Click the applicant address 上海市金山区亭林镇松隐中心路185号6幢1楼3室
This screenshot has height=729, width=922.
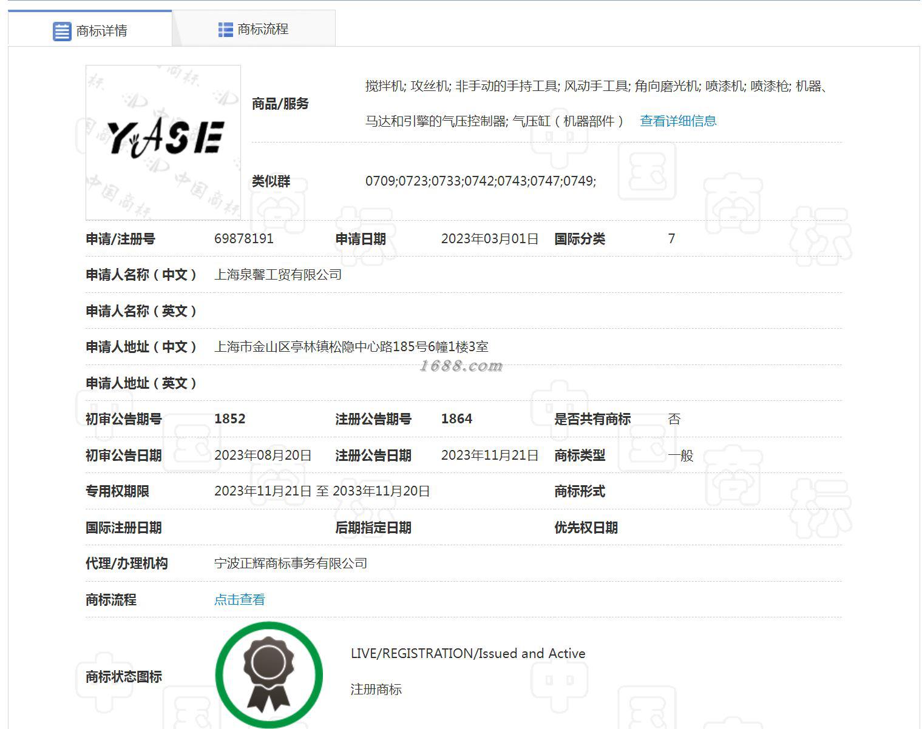pos(351,347)
